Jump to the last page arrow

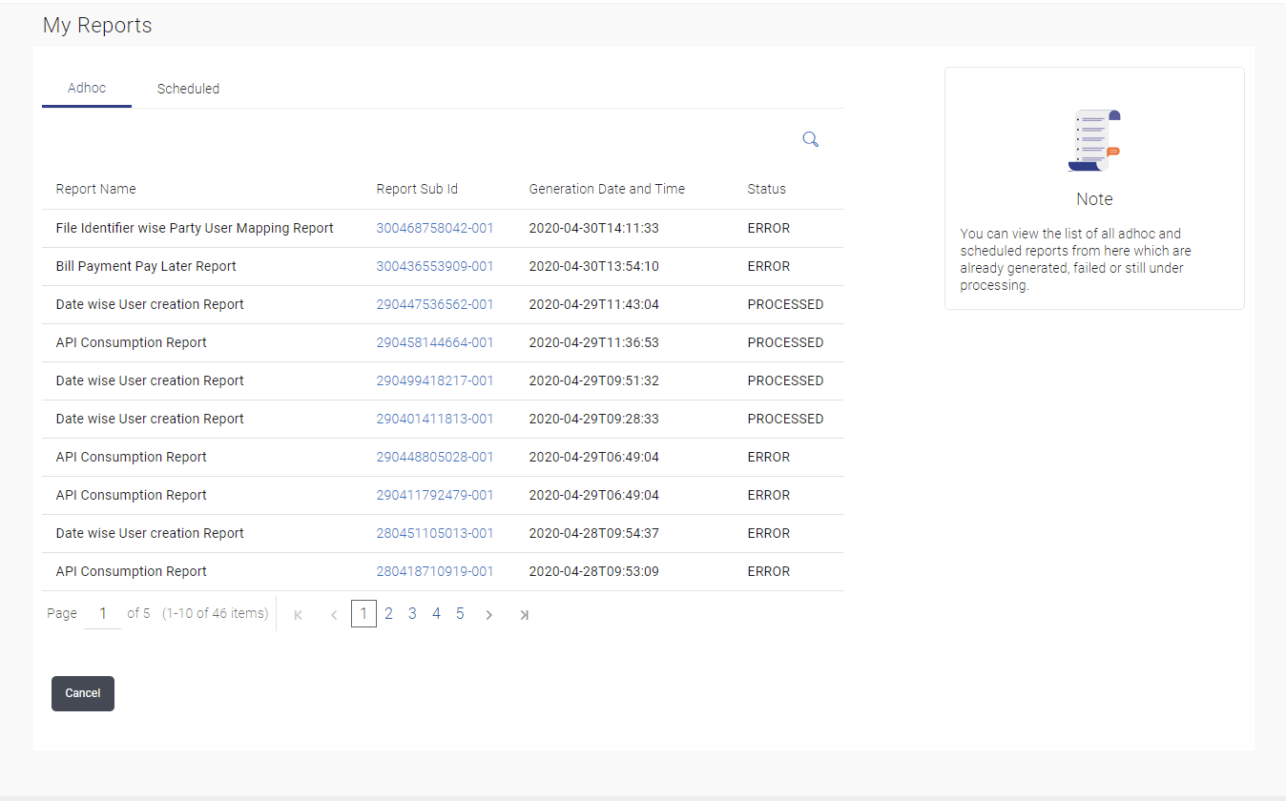click(x=524, y=615)
